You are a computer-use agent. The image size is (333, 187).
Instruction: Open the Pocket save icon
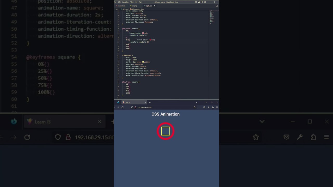point(204,107)
